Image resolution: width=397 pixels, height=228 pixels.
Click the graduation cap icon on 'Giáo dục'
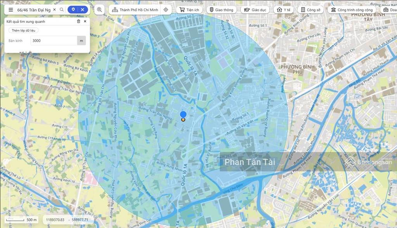247,10
